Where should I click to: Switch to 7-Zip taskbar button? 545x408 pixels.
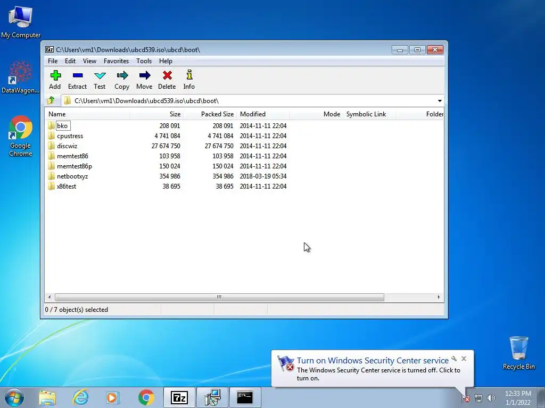179,397
